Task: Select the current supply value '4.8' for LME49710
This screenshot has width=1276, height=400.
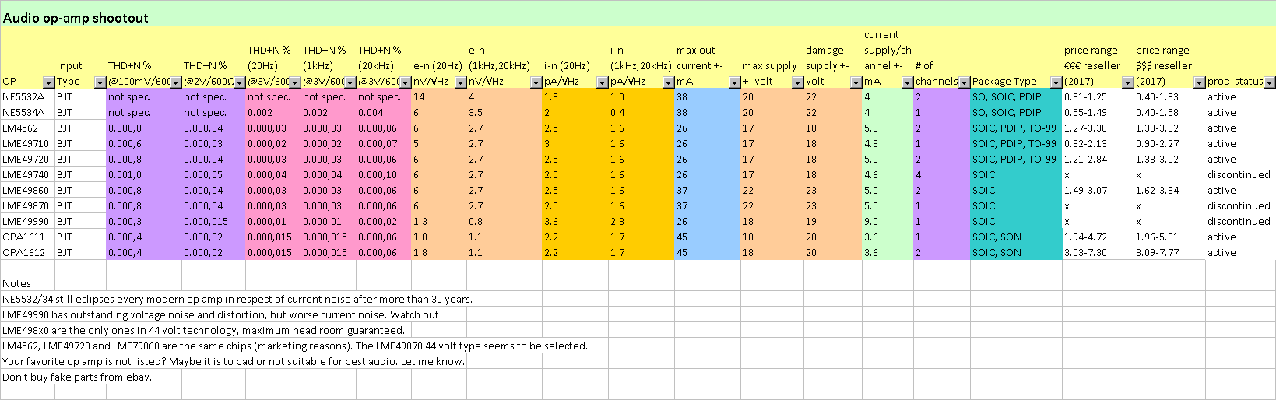Action: pos(888,144)
